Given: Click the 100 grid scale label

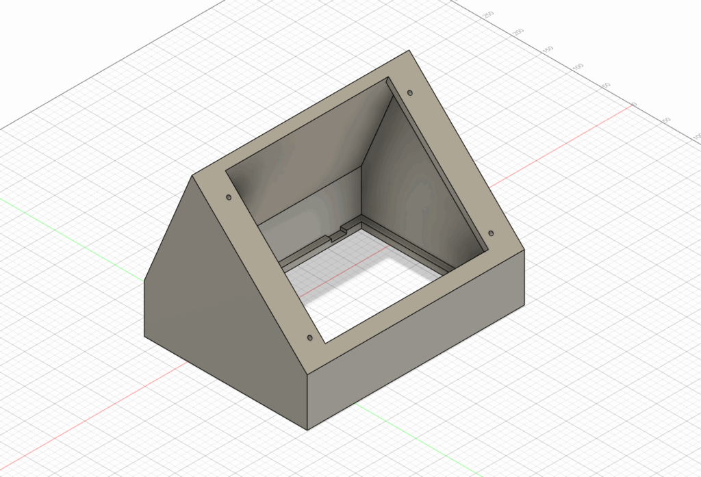Looking at the screenshot, I should (x=578, y=66).
